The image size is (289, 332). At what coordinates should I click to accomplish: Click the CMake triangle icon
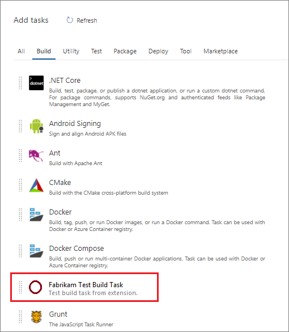36,185
